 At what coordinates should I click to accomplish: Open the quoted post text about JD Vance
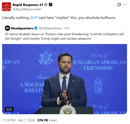pyautogui.click(x=64, y=36)
